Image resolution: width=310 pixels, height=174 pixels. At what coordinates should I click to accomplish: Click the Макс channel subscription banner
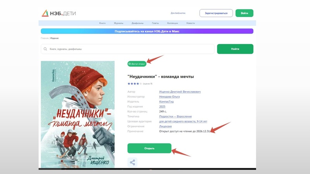point(147,31)
